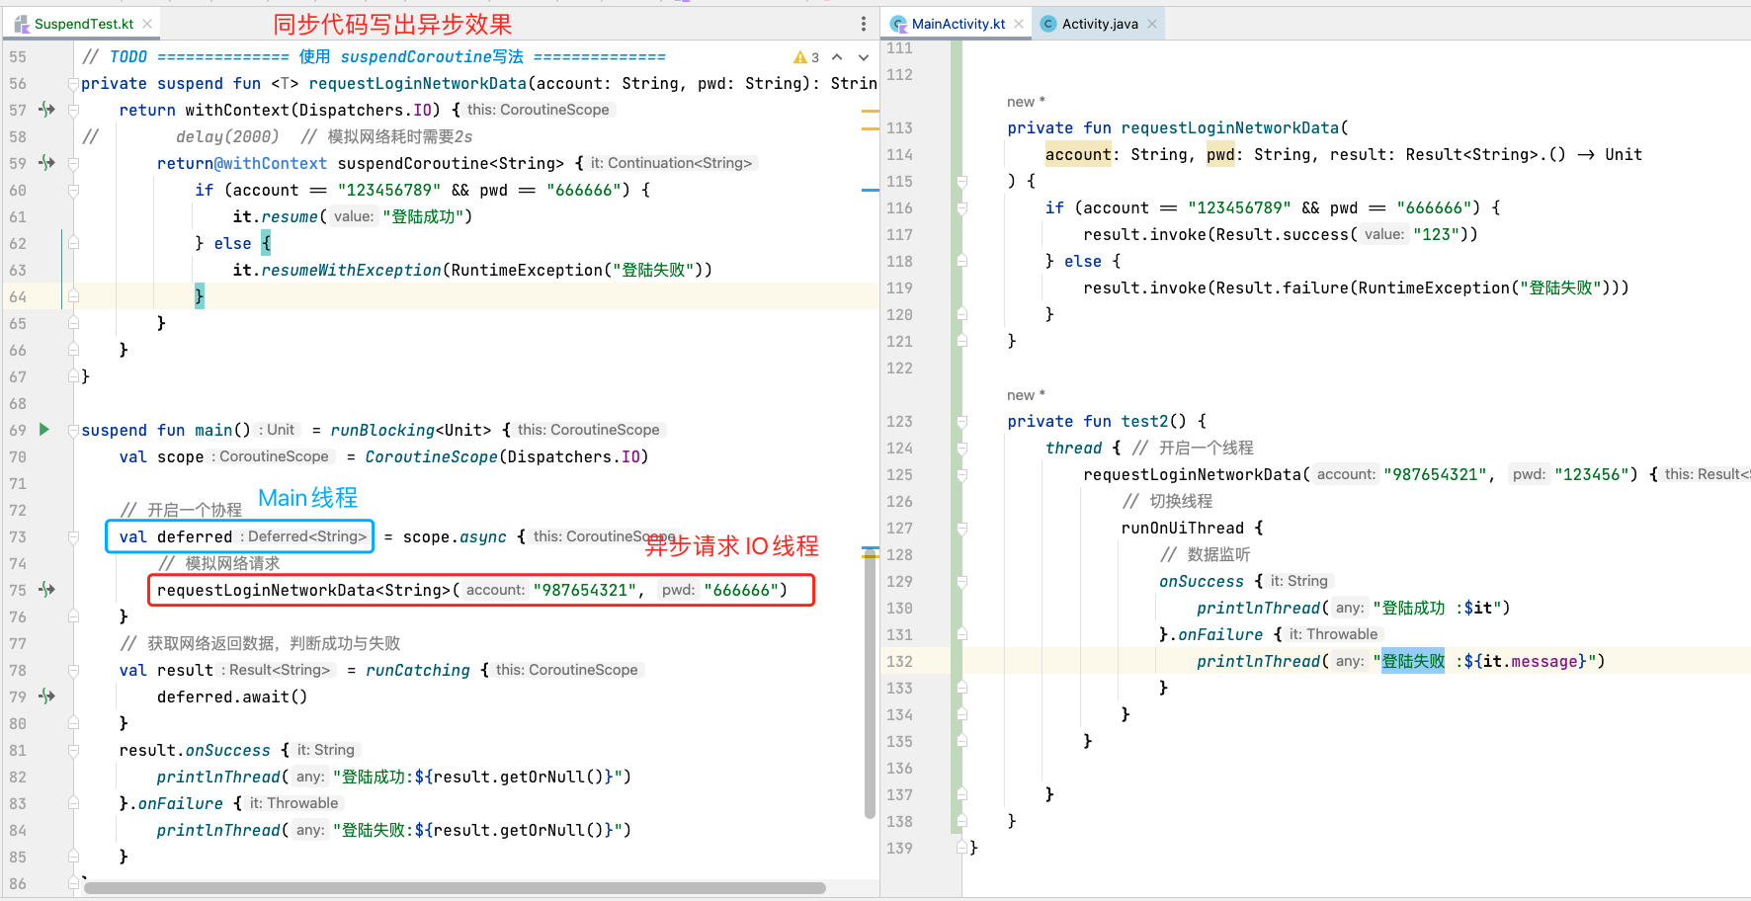
Task: Click the 'Result<String>' type hint on line 78
Action: click(279, 670)
